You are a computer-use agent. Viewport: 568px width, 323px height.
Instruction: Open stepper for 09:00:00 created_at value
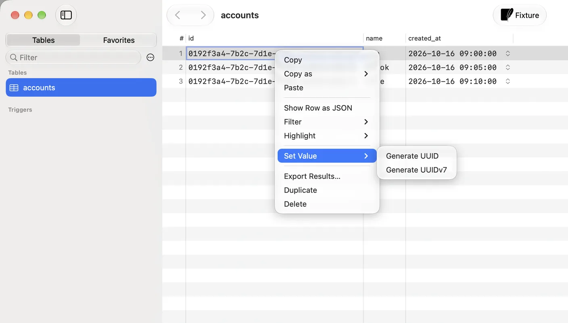(508, 54)
